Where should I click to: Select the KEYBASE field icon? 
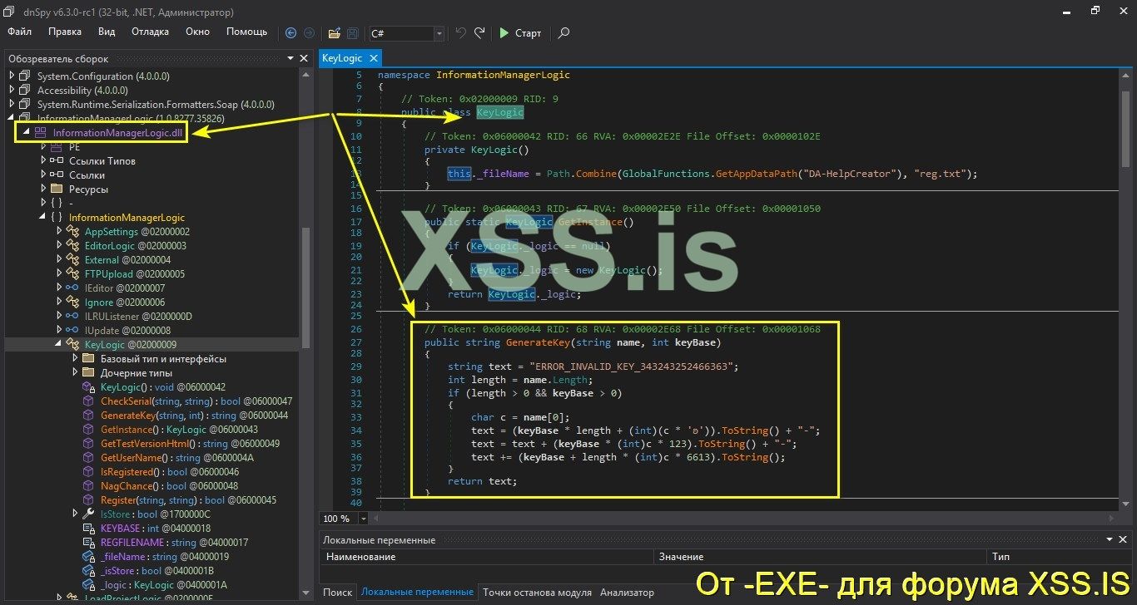click(x=87, y=528)
